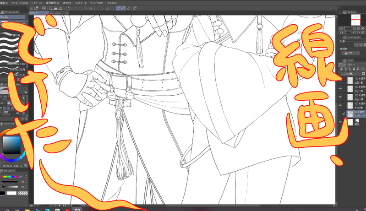Toggle Snap to Ruler icon
This screenshot has width=366, height=211.
(x=118, y=8)
